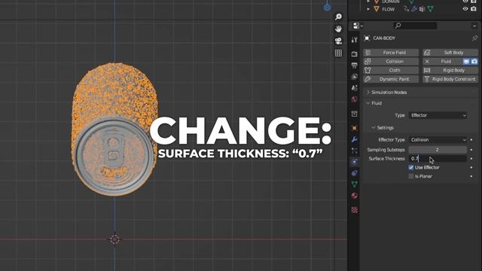
Task: Open the Object Constraints tab icon
Action: [355, 173]
